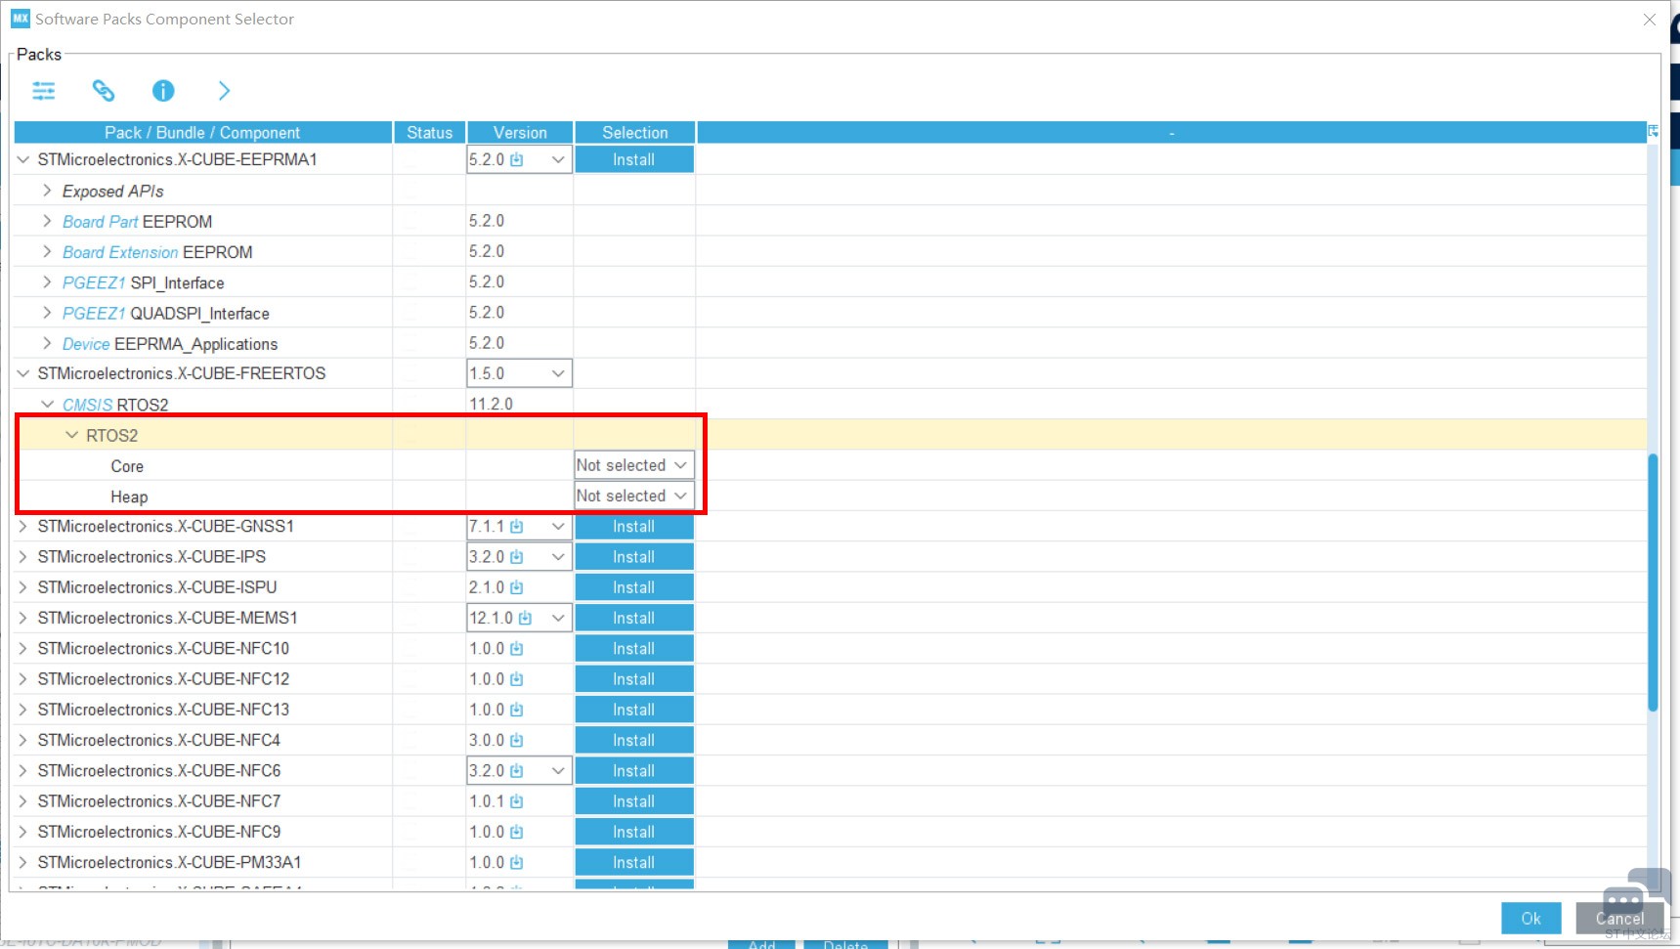Collapse the CMSIS RTOS2 bundle chevron
This screenshot has height=949, width=1680.
coord(47,404)
